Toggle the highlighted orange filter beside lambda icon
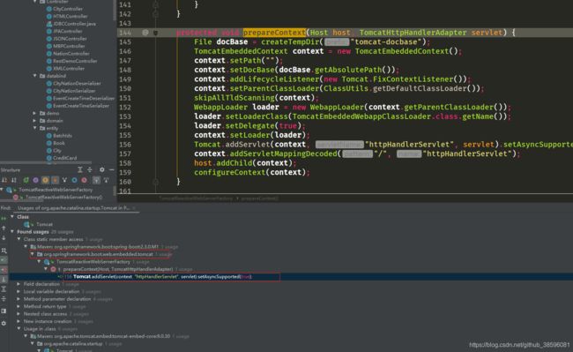Screen dimensions: 573x352 point(55,180)
